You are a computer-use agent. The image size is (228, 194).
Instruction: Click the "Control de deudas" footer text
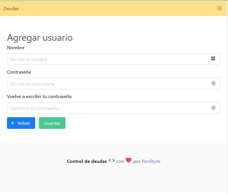pyautogui.click(x=87, y=161)
